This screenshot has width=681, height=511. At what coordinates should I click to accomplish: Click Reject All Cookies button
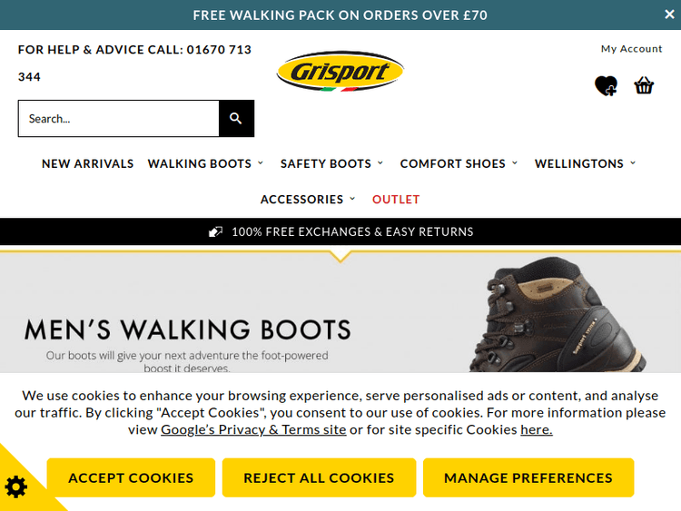[319, 477]
